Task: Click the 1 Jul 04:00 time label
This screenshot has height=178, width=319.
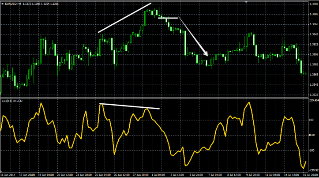Action: tap(159, 175)
